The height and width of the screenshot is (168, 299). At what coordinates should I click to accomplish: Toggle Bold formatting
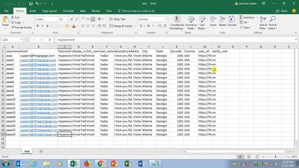pyautogui.click(x=38, y=26)
